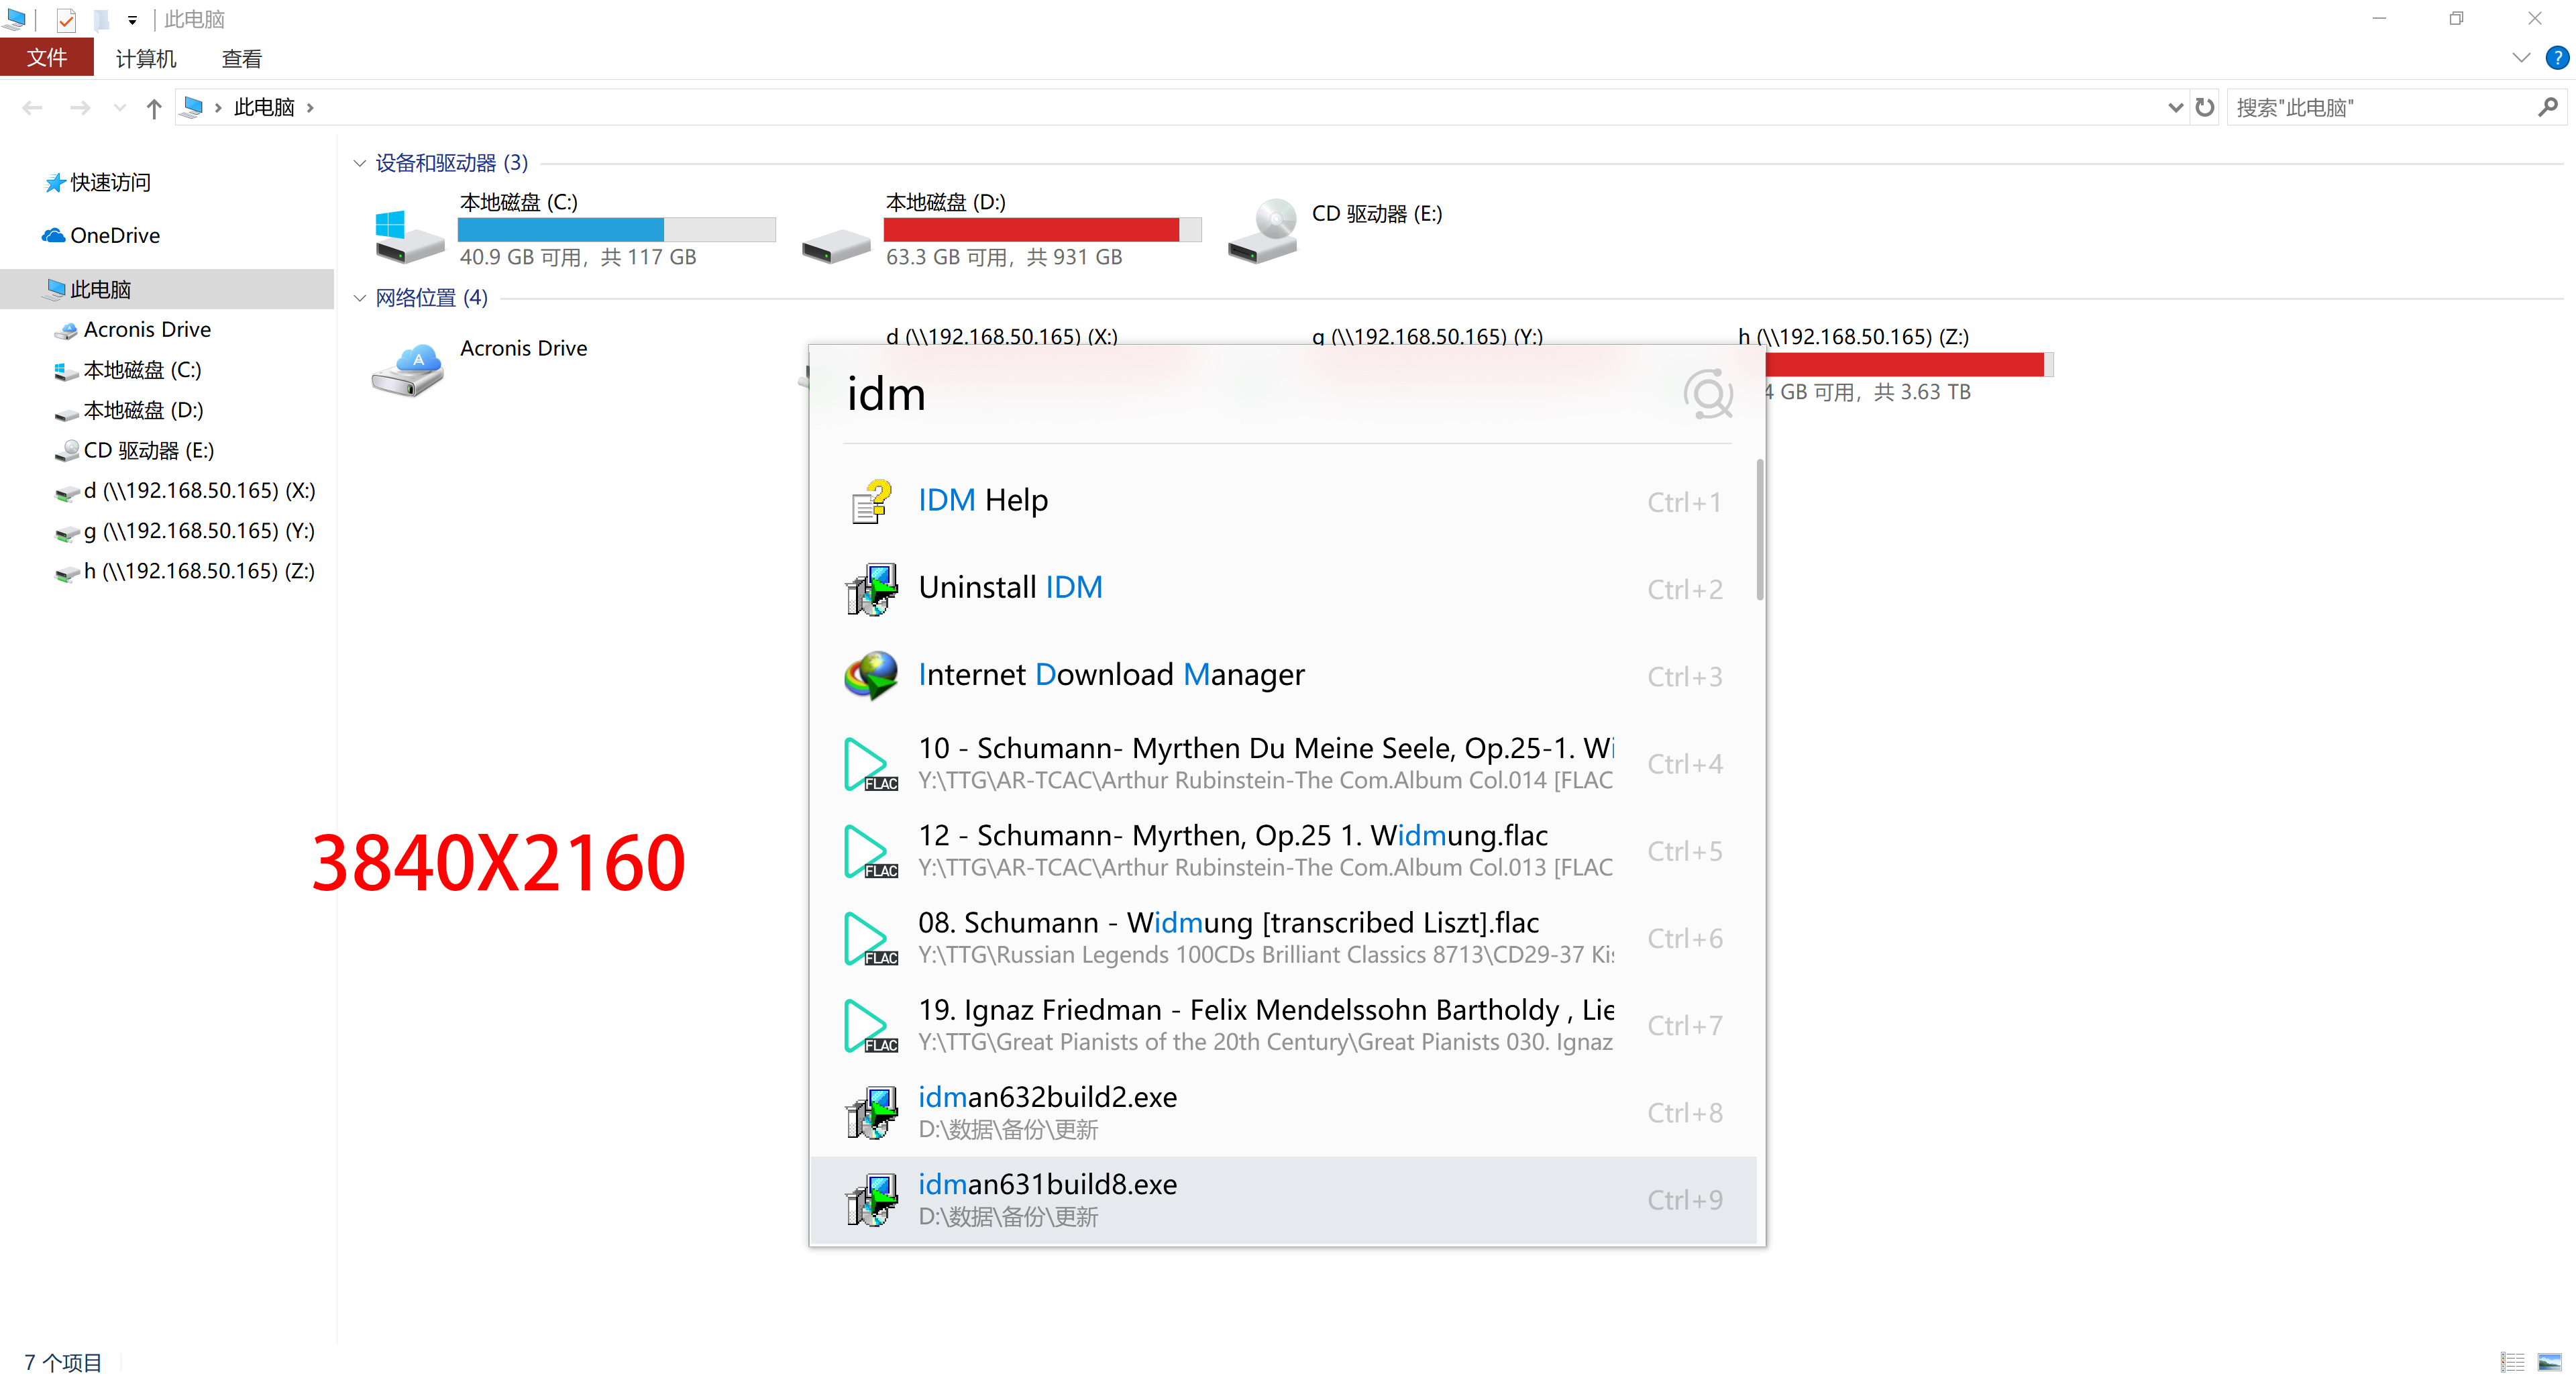Expand the ribbon with the chevron
This screenshot has height=1382, width=2576.
tap(2521, 58)
